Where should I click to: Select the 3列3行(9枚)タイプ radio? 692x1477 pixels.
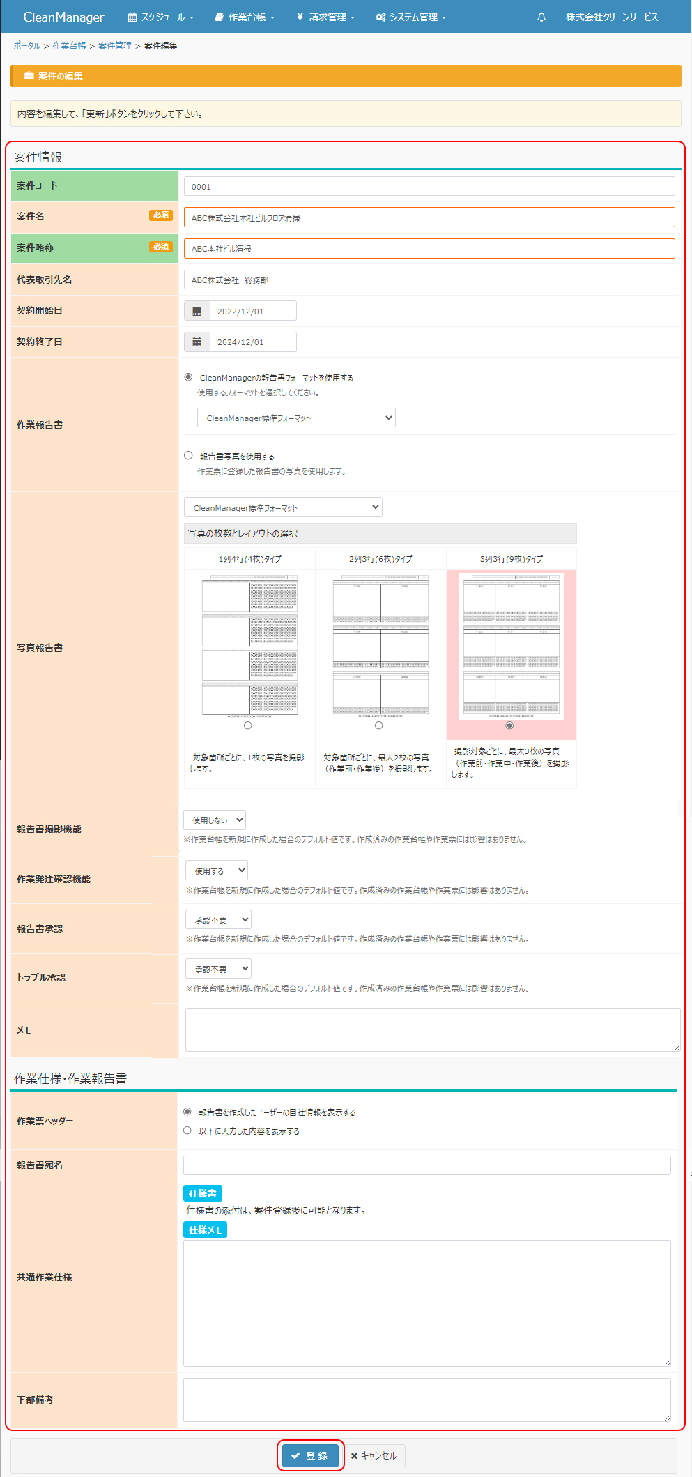pyautogui.click(x=509, y=726)
